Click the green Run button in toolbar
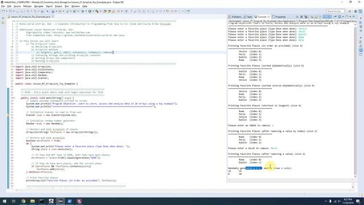364x205 pixels. pyautogui.click(x=90, y=11)
